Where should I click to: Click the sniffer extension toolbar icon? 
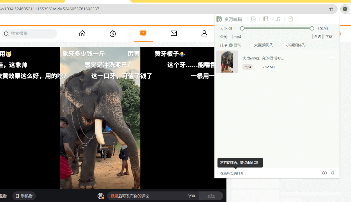click(x=345, y=9)
